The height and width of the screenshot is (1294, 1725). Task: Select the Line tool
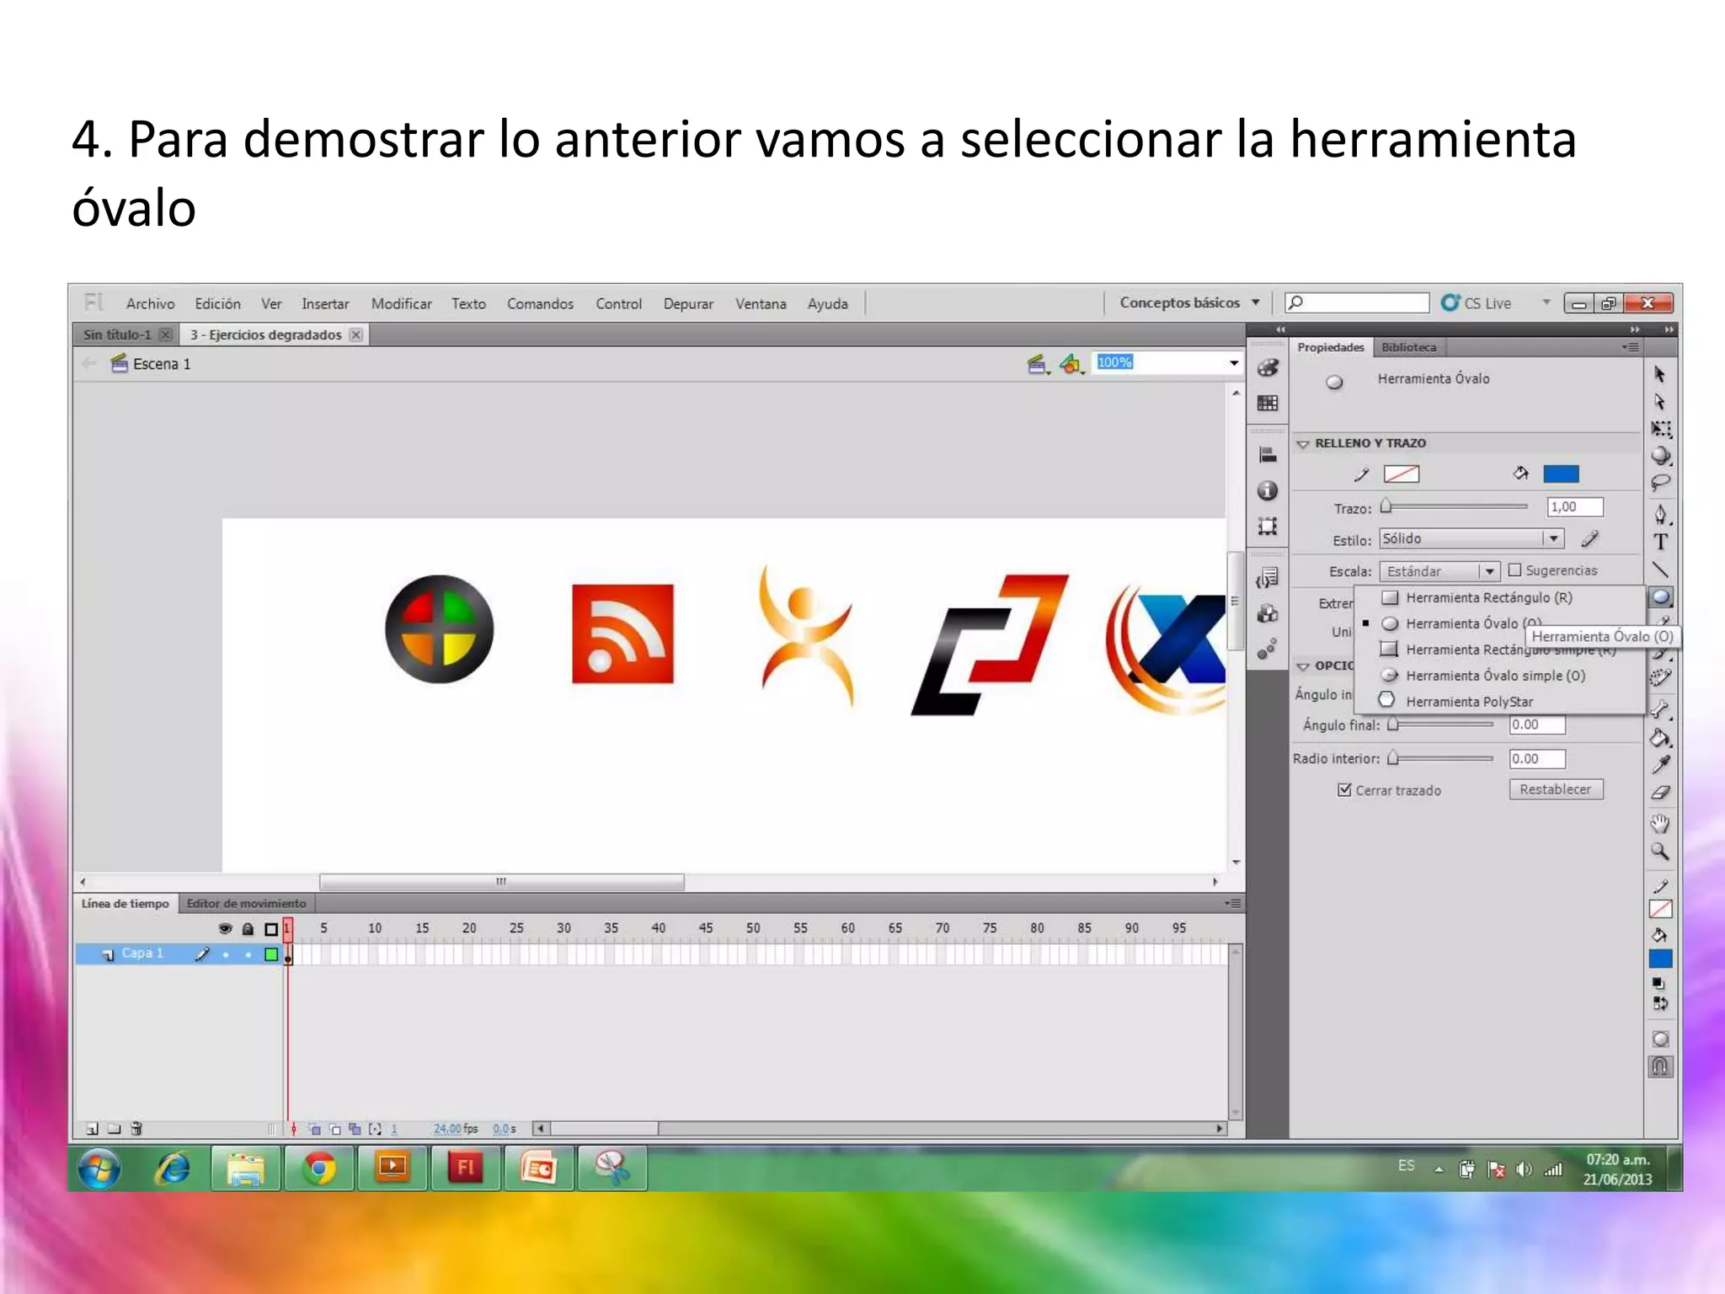pos(1661,570)
